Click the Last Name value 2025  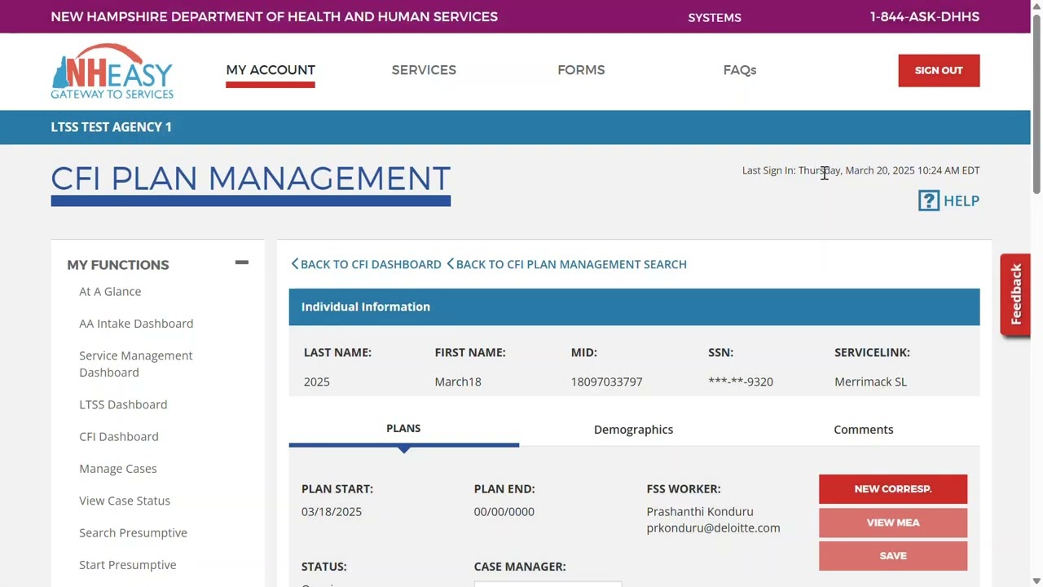[317, 382]
